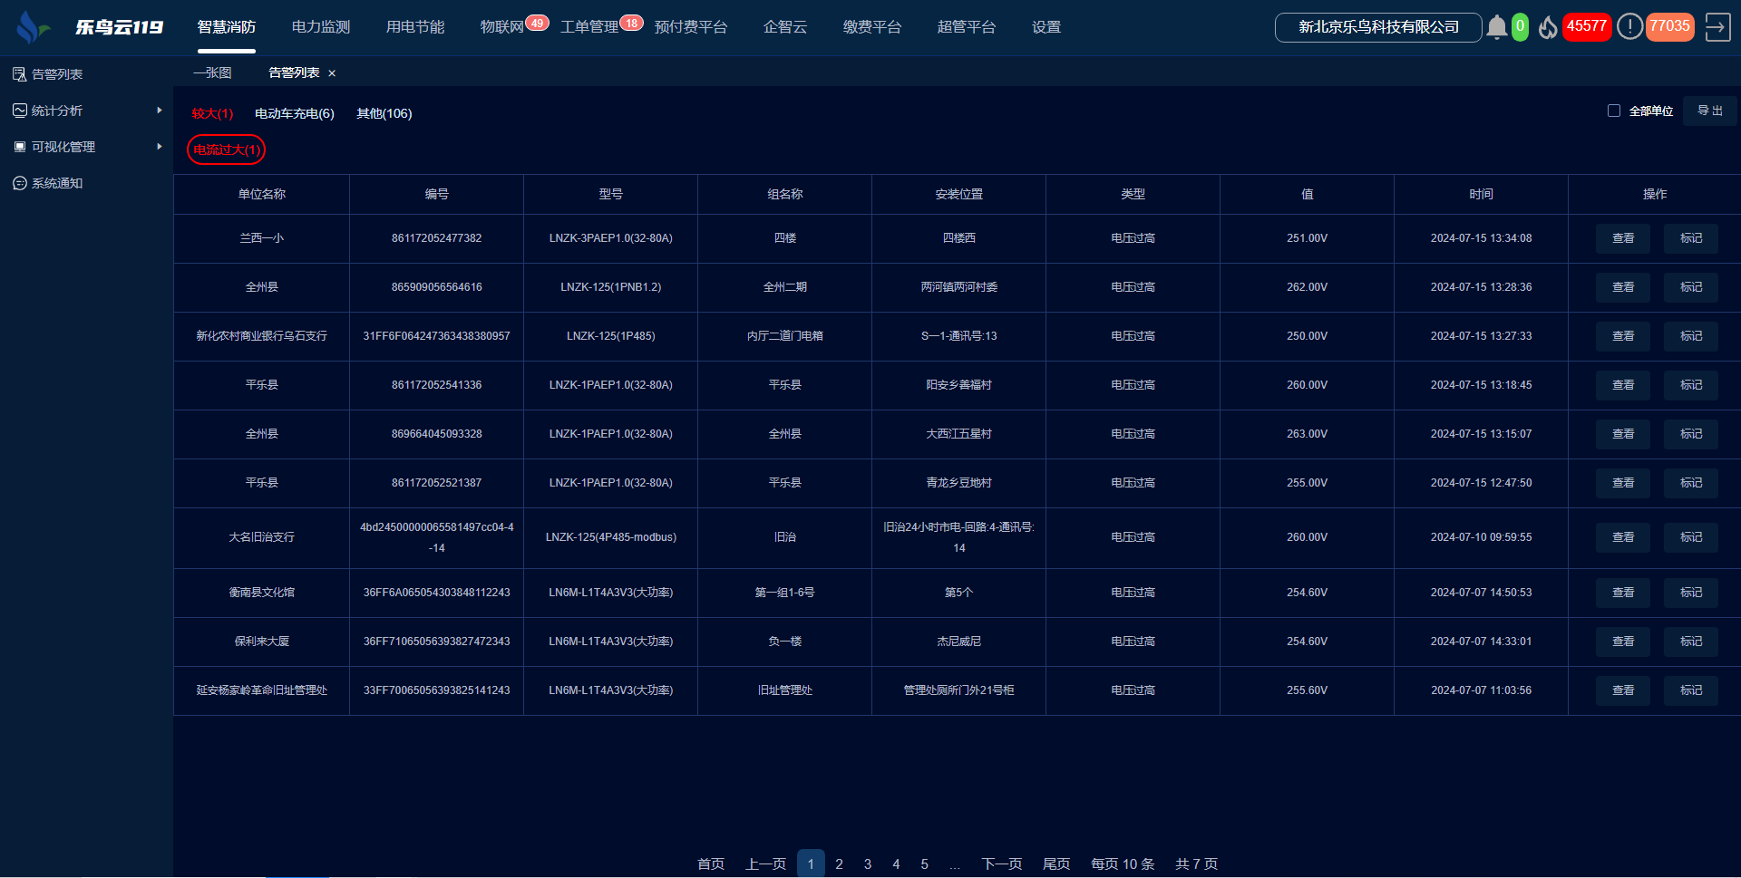The image size is (1741, 878).
Task: Click the flame fire alarm icon
Action: [1548, 27]
